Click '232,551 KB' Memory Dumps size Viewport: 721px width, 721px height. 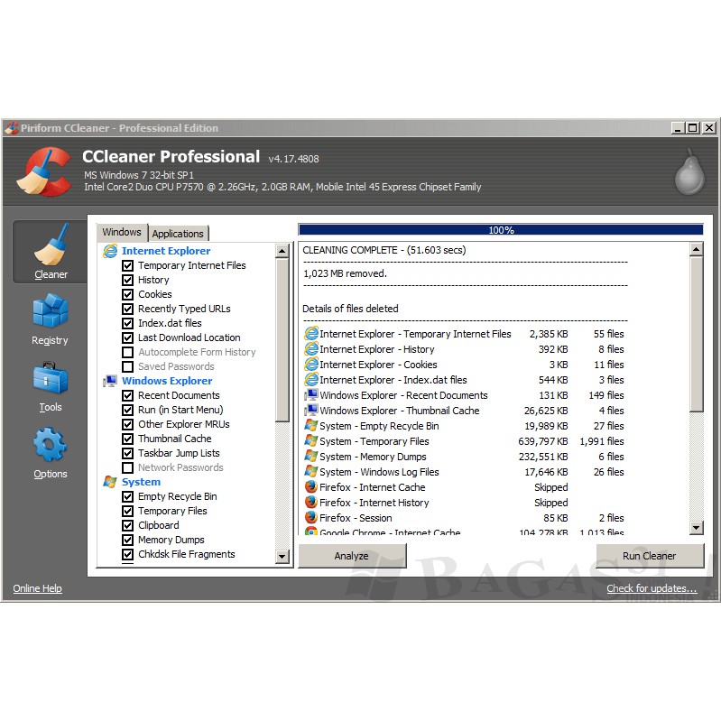coord(543,457)
